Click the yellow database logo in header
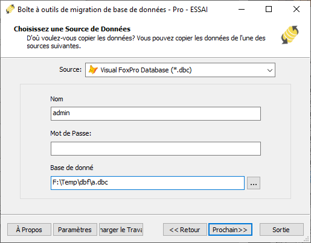311x243 pixels. click(290, 35)
